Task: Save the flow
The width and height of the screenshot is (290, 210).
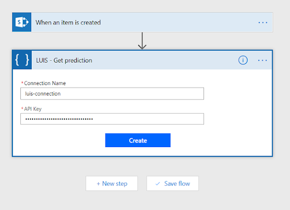Action: [173, 183]
